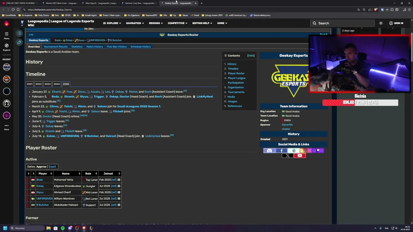Screen dimensions: 413x232
Task: Hide the Contents table
Action: (251, 55)
